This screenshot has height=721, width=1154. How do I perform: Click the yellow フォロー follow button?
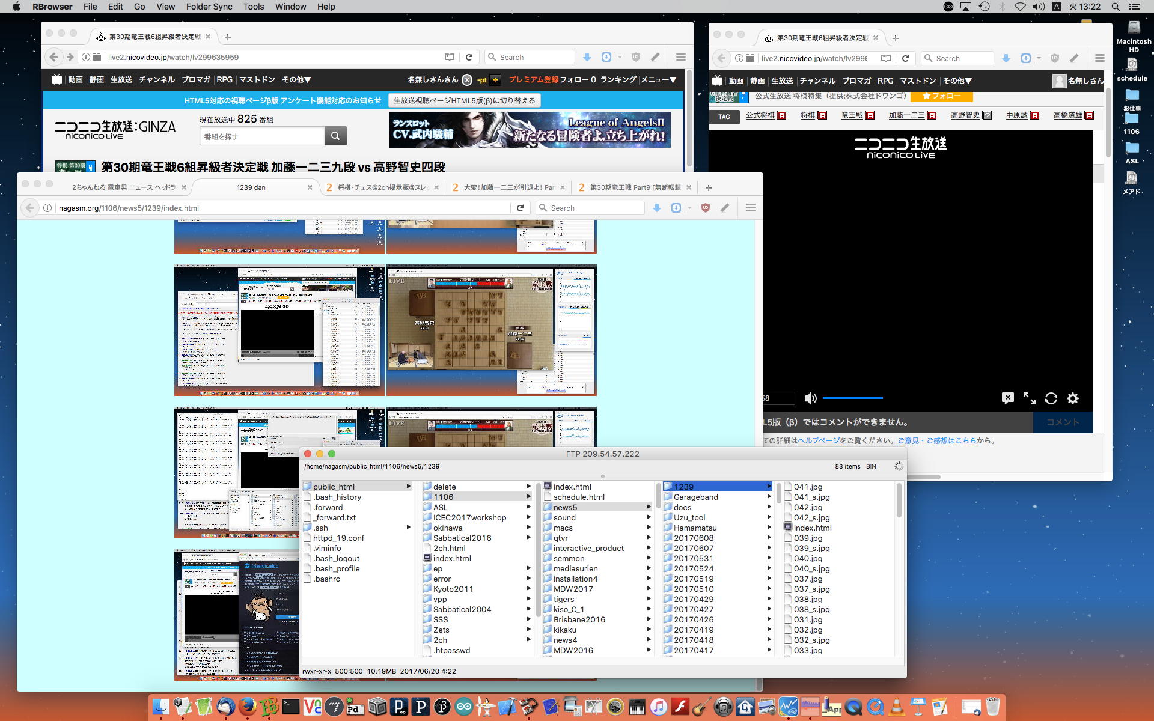(x=941, y=96)
